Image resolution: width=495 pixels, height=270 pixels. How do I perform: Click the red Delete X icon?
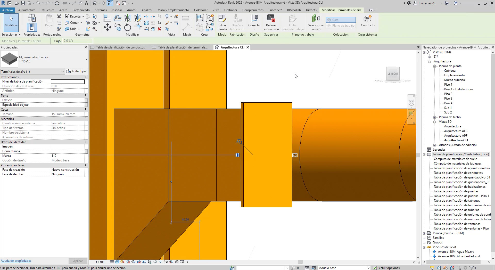point(159,29)
